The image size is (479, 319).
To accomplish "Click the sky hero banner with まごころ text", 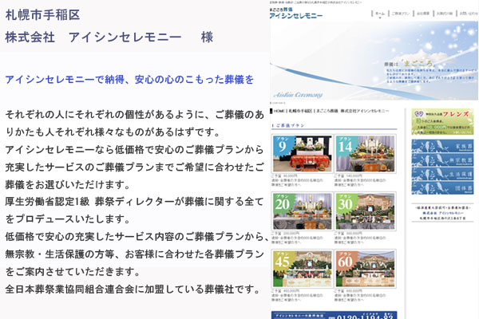I will (374, 61).
